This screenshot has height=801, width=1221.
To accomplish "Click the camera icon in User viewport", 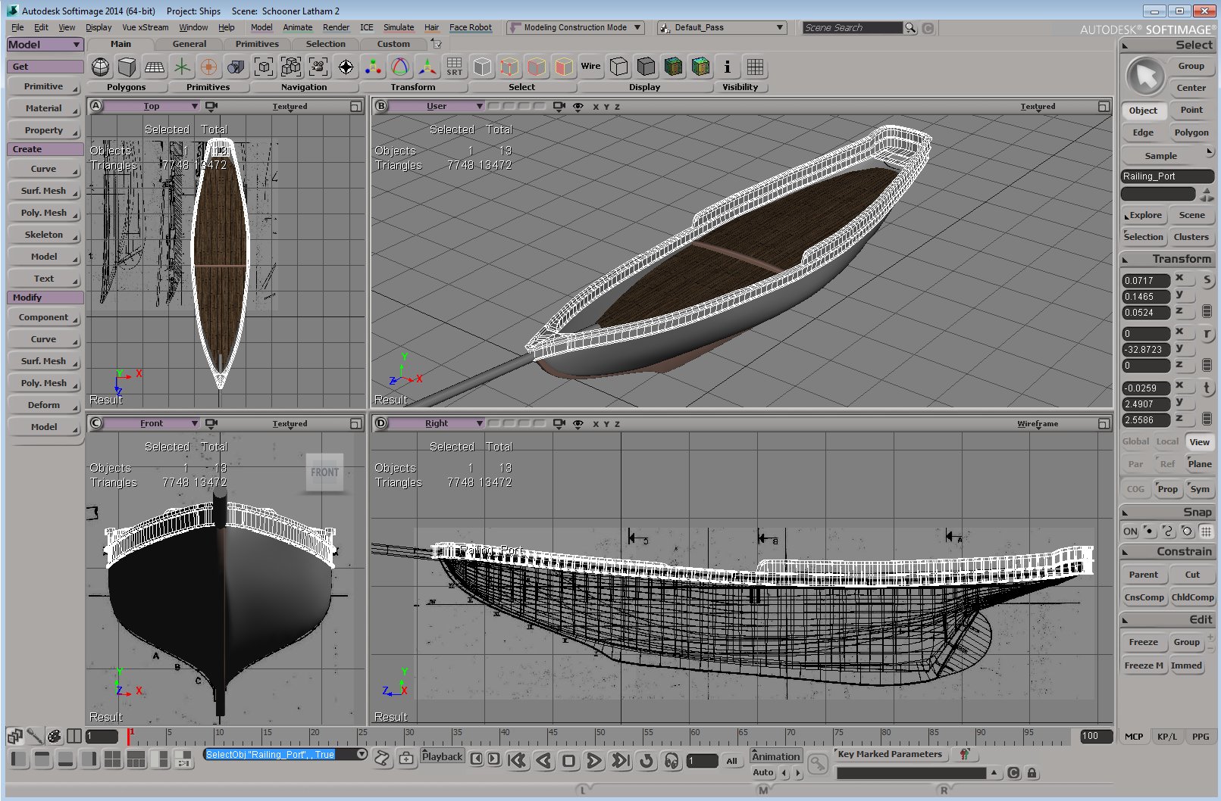I will (559, 107).
